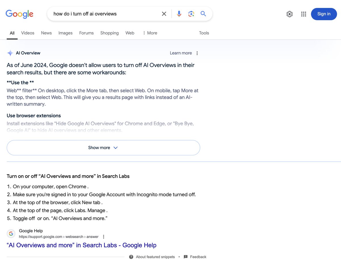
Task: Click the AI Overview sparkle icon
Action: coord(10,53)
